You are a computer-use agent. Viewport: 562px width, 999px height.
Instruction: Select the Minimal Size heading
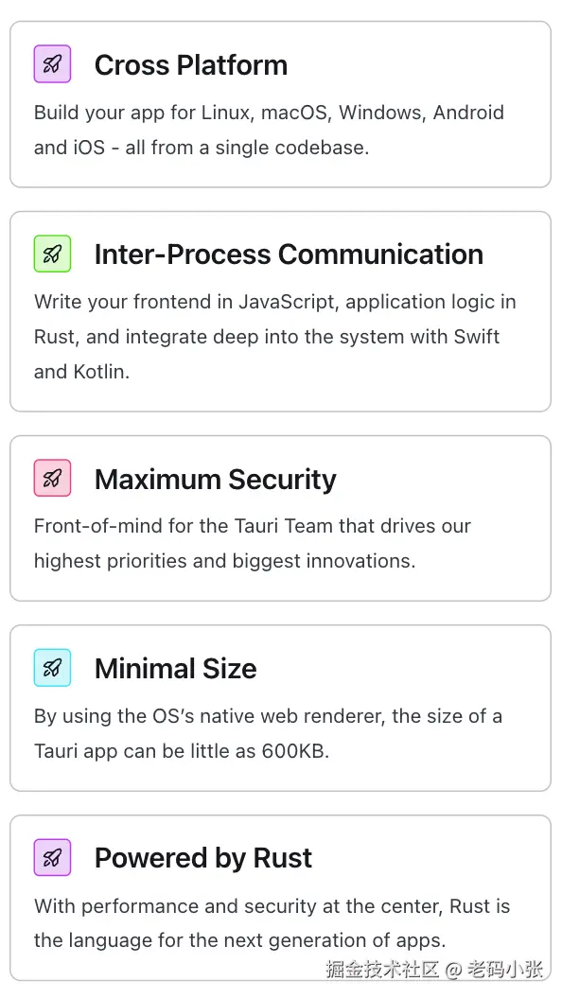click(176, 668)
